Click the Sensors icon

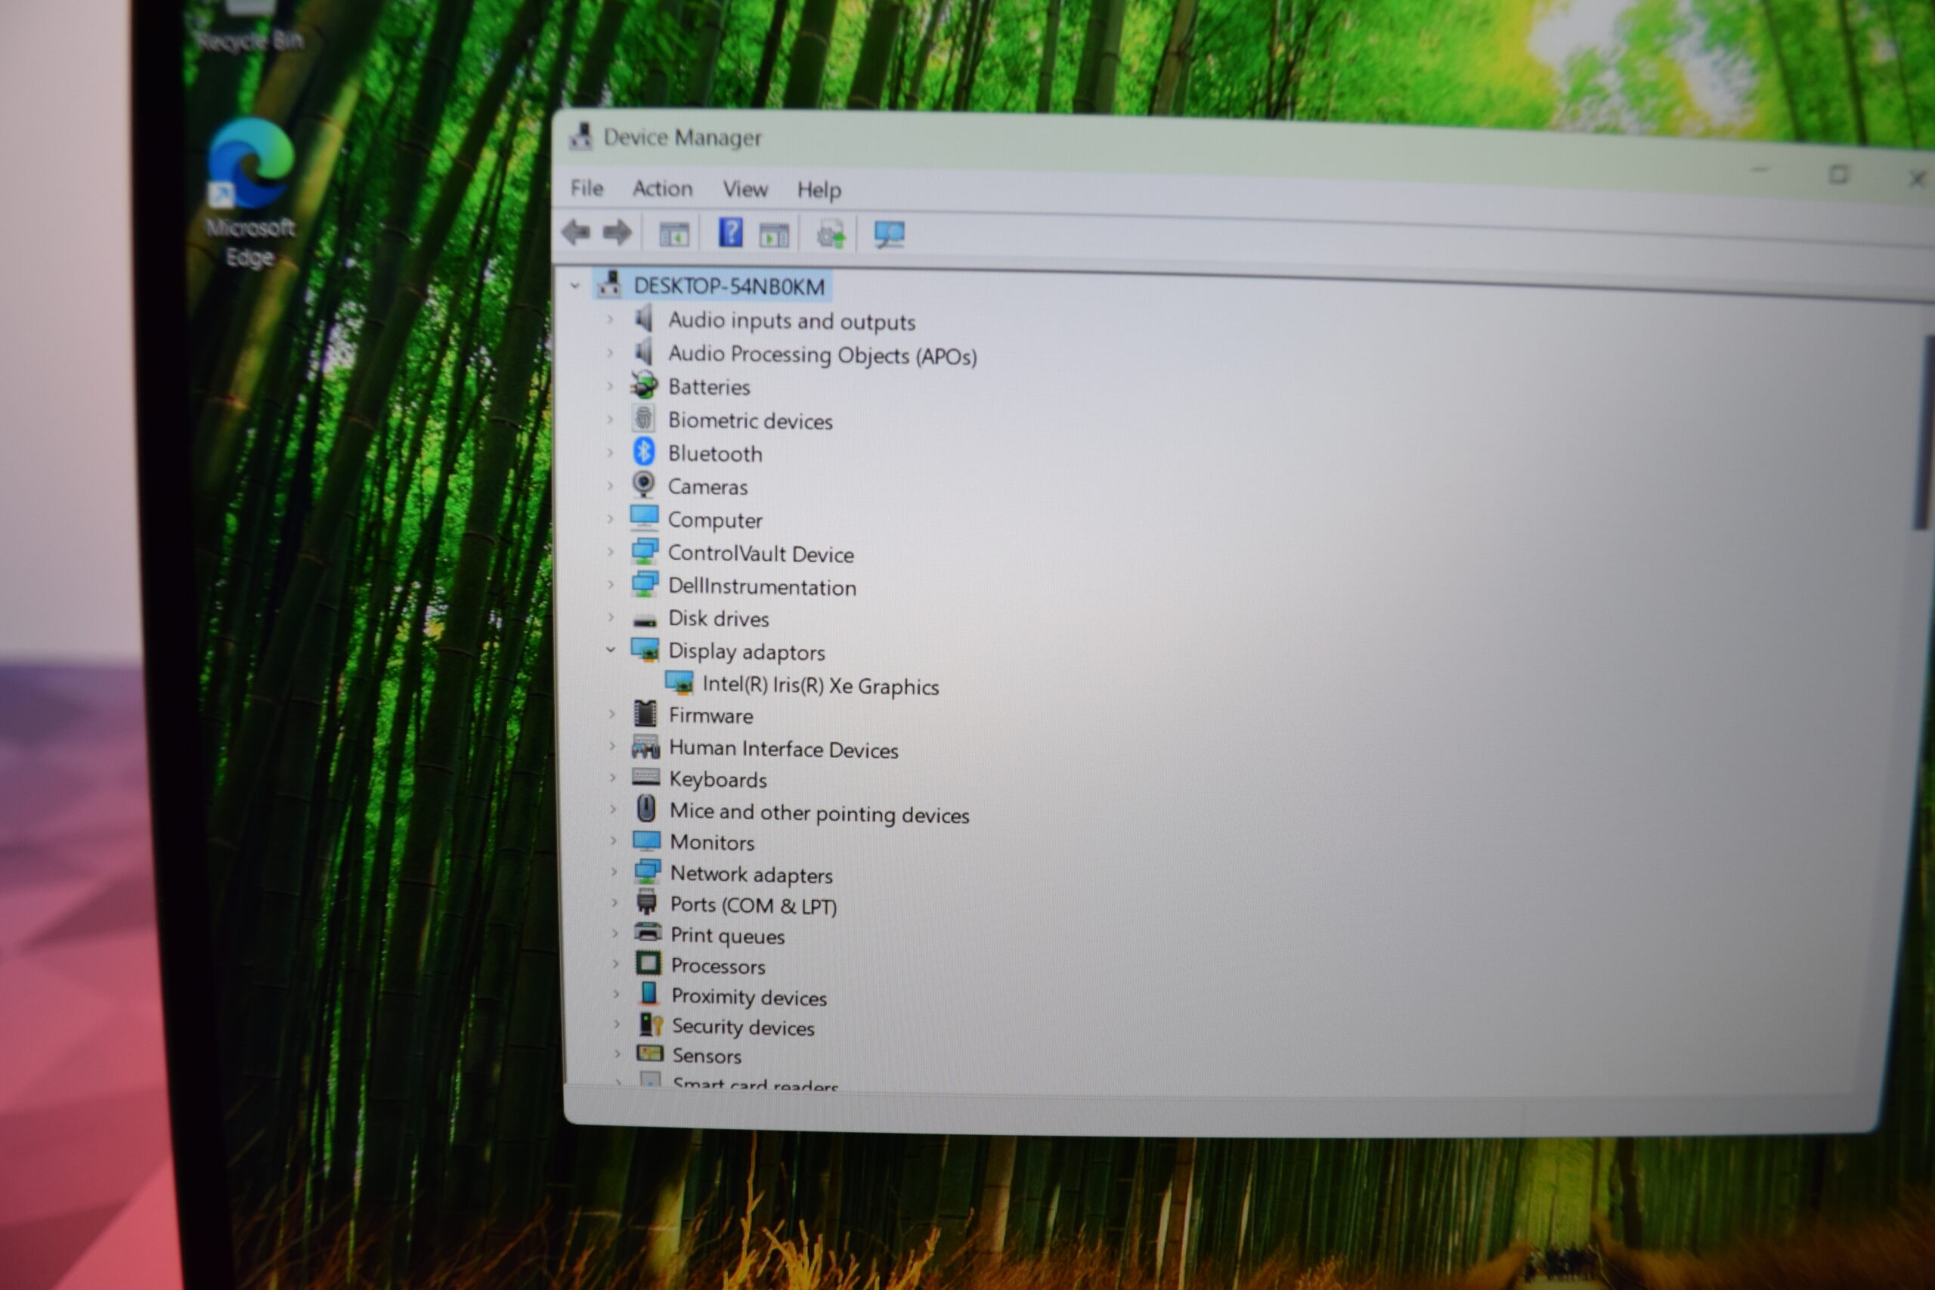(x=650, y=1053)
